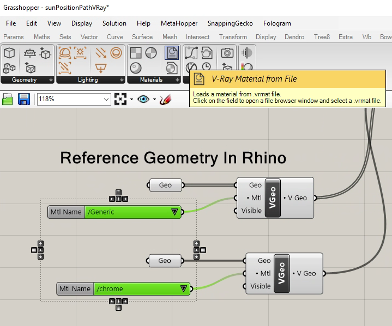Click the save file floppy icon
The width and height of the screenshot is (392, 326).
coord(24,99)
